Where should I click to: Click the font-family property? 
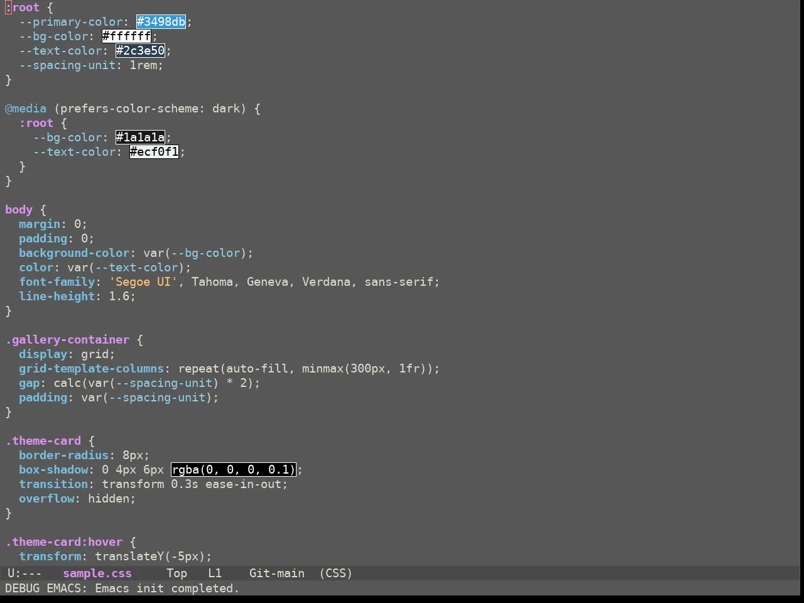(x=57, y=282)
